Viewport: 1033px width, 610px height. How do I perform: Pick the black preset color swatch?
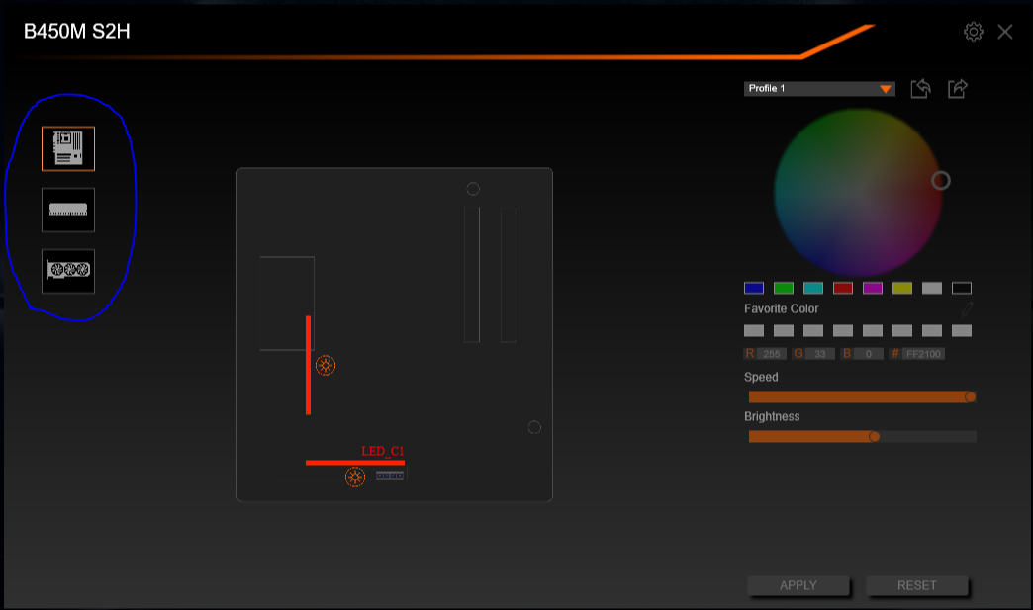961,288
